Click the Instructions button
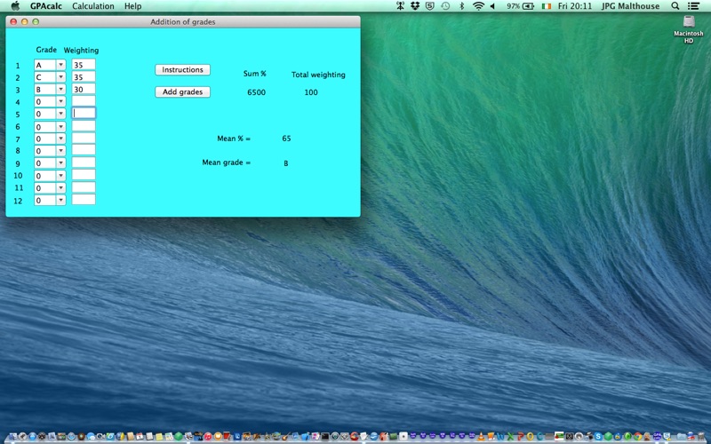The height and width of the screenshot is (444, 711). pos(182,70)
